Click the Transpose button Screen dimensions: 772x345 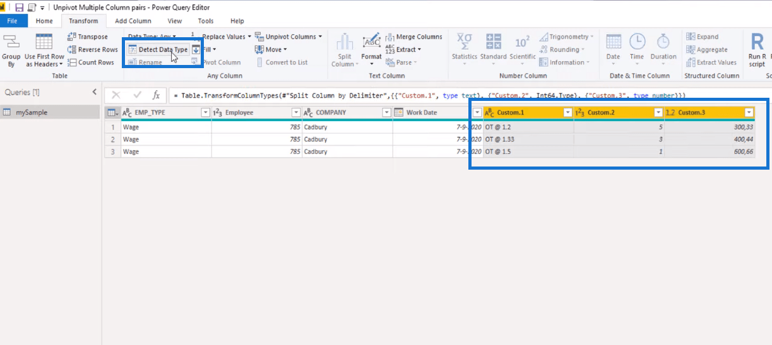[88, 37]
